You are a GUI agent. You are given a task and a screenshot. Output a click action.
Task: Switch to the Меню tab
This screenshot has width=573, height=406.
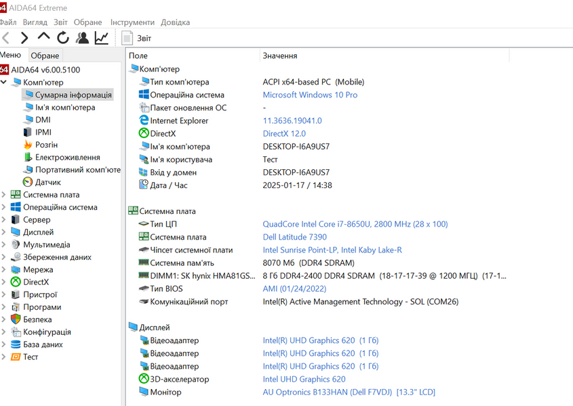[11, 55]
